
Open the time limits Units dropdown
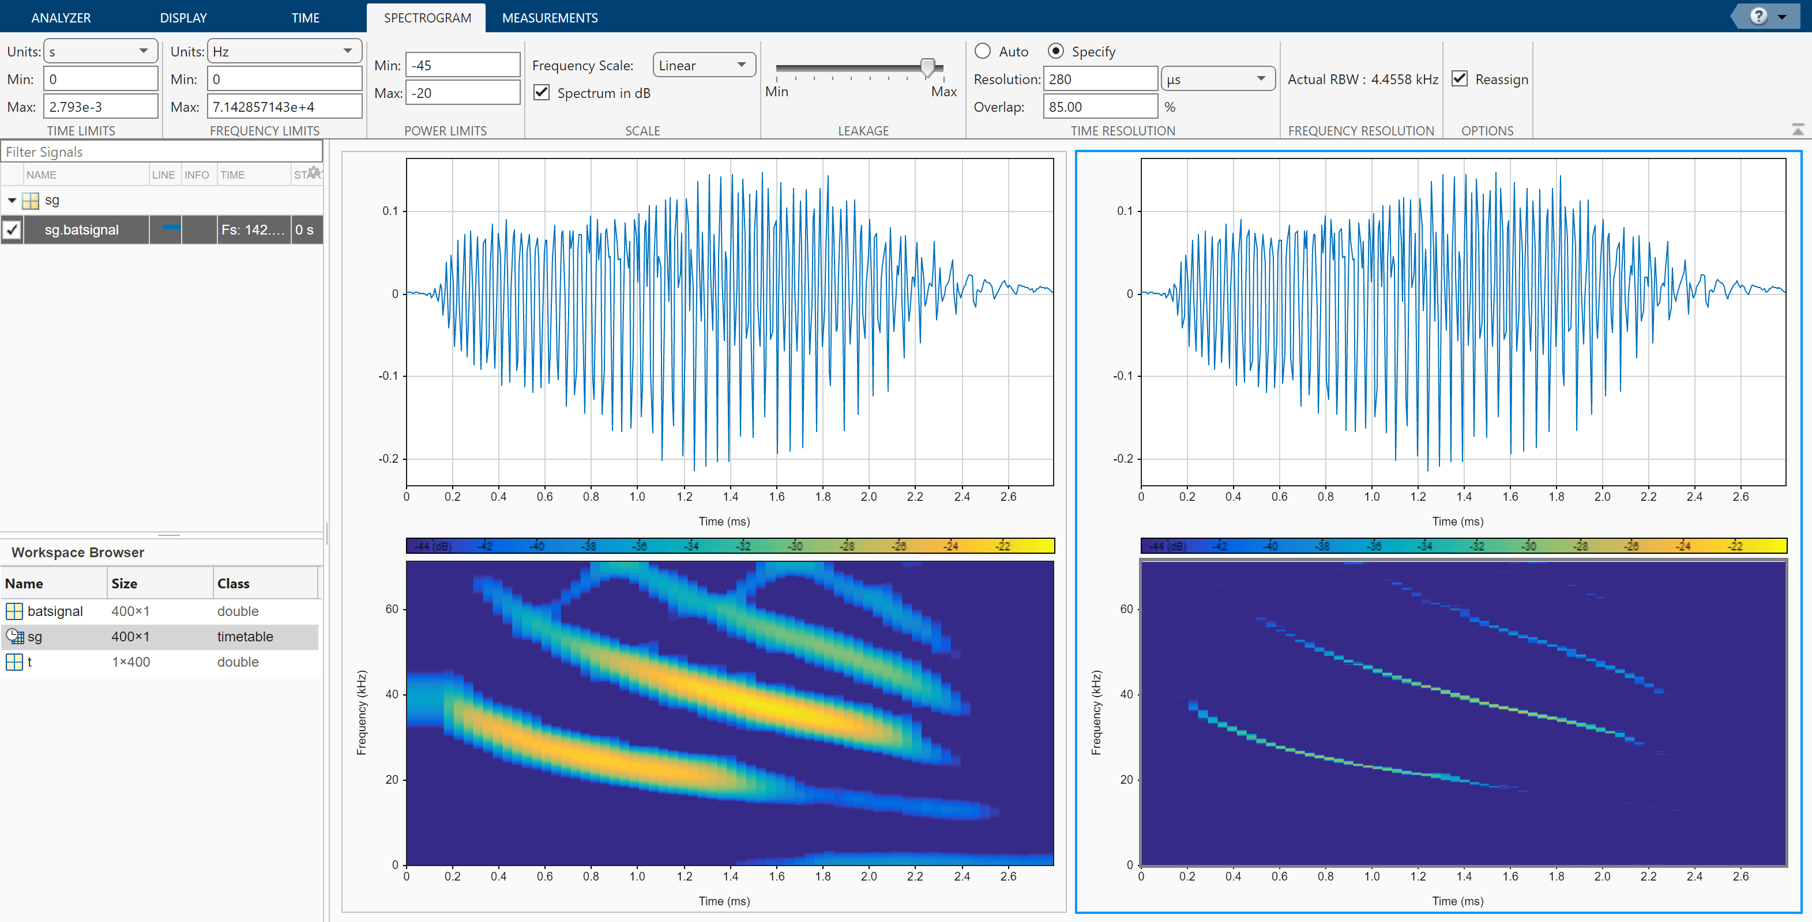(x=100, y=51)
